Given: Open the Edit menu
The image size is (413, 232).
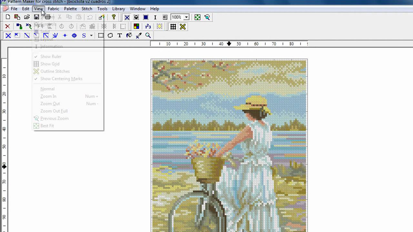Looking at the screenshot, I should click(26, 9).
